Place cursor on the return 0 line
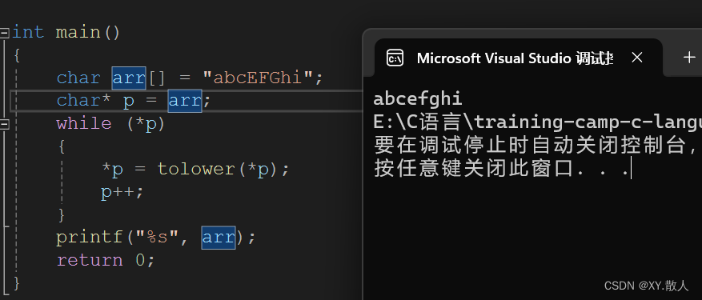 click(x=106, y=260)
